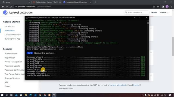Click the terminal scrollbar thumb
This screenshot has height=97, width=174.
click(148, 23)
